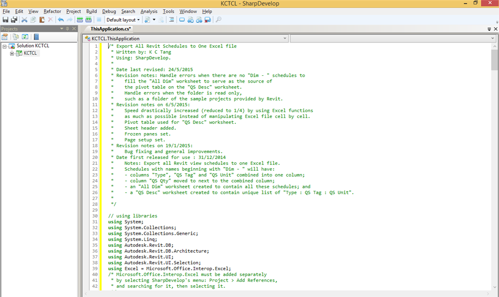Click the editor vertical scrollbar thumb
The height and width of the screenshot is (297, 499).
click(x=494, y=60)
